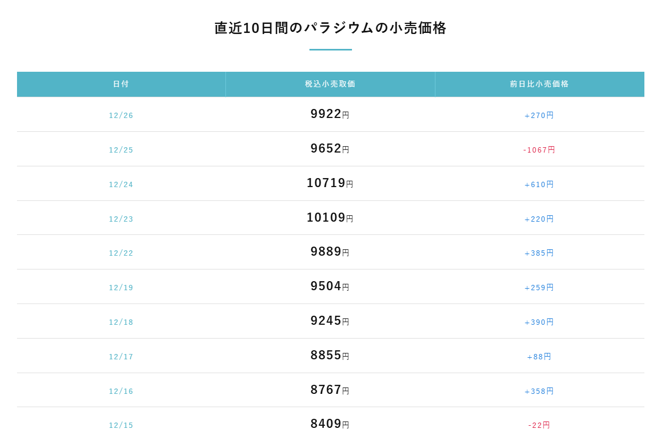Screen dimensions: 663x430
Task: Click the 12/22 date entry
Action: 121,253
